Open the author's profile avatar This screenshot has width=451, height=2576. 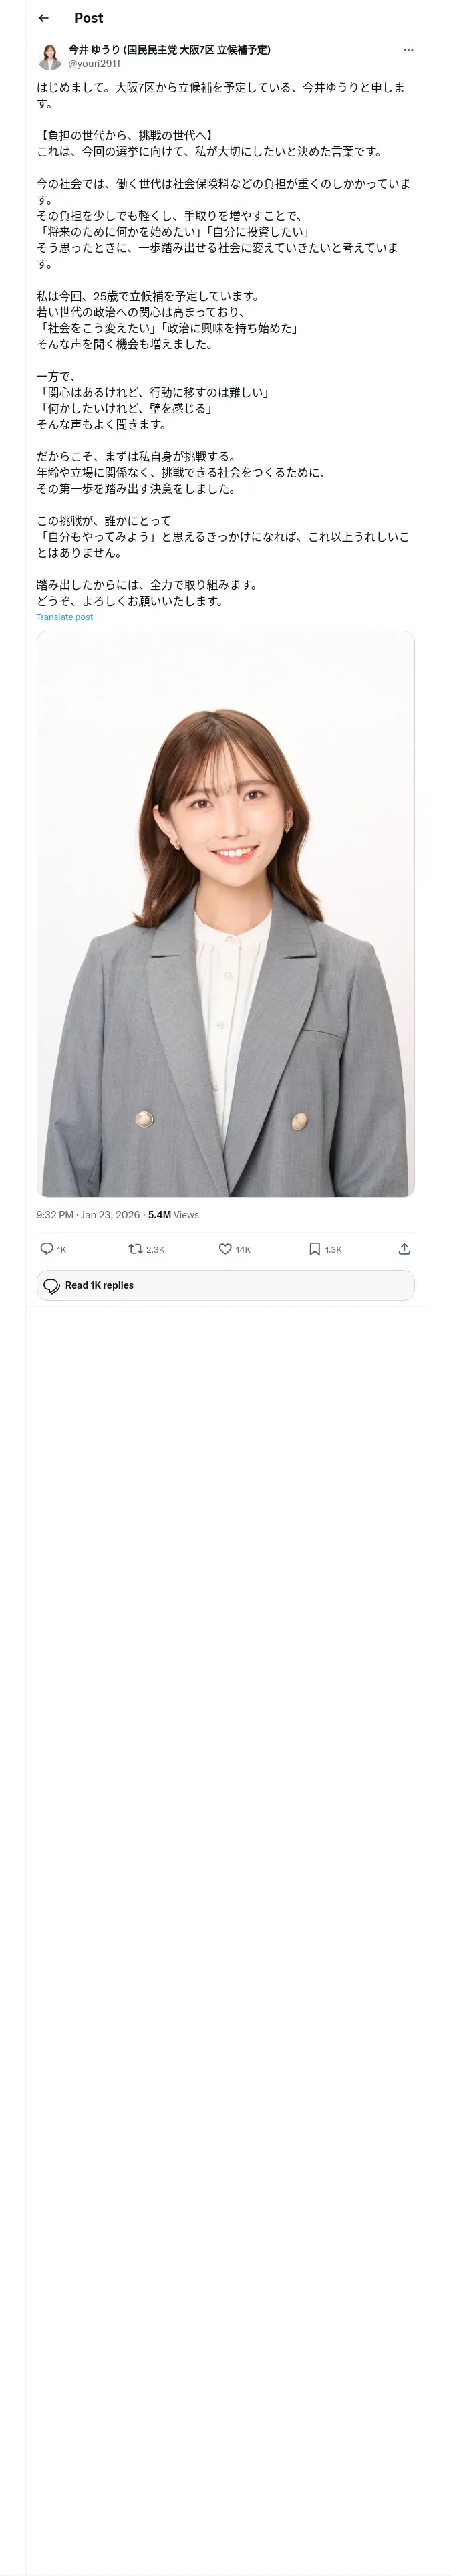point(50,56)
